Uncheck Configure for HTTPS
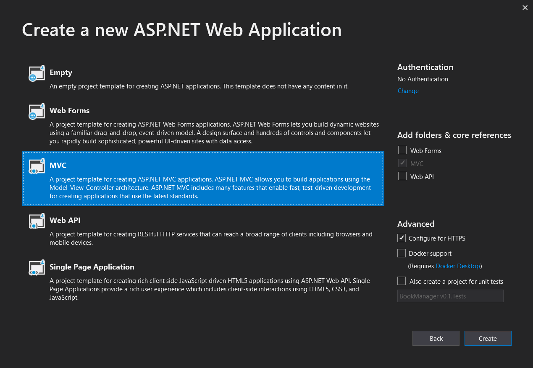Viewport: 533px width, 368px height. tap(402, 238)
